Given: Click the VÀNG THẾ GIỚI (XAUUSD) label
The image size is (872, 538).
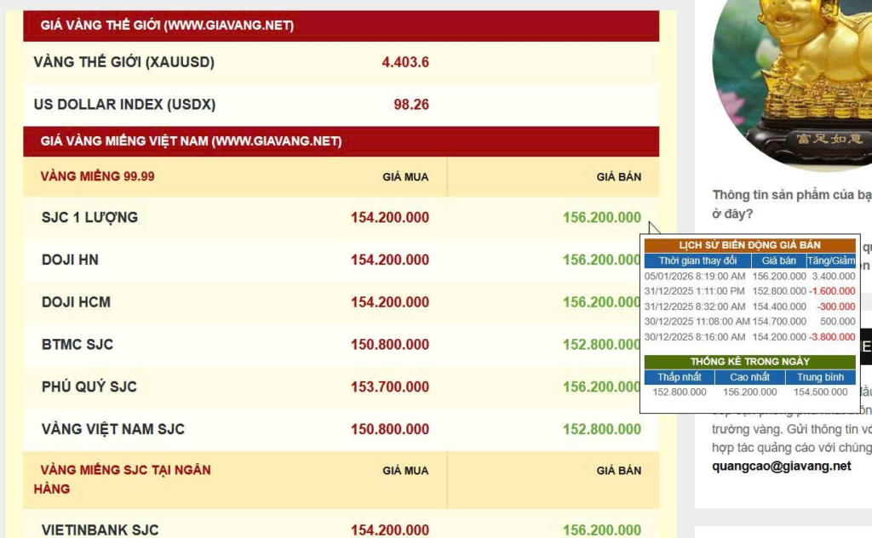Looking at the screenshot, I should (123, 62).
